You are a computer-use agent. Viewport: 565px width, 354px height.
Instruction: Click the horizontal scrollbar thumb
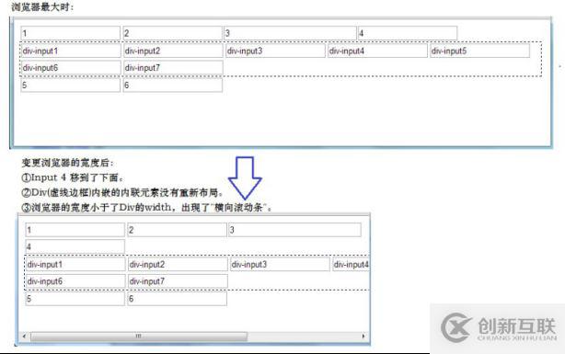click(139, 337)
